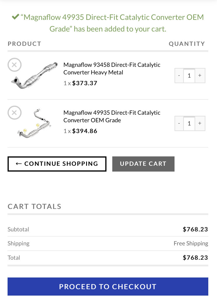Decrease quantity of Magnaflow 49935 OEM Grade
The height and width of the screenshot is (302, 217).
pos(179,123)
